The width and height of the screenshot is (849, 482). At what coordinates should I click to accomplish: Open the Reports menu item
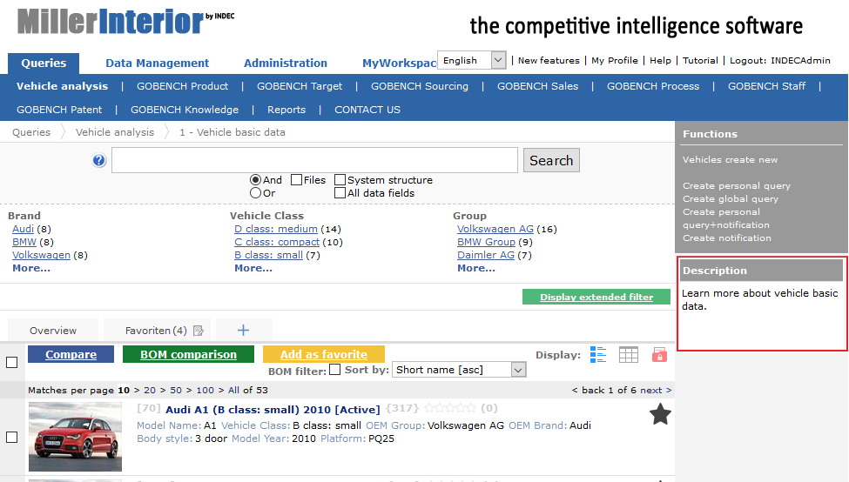pos(286,110)
